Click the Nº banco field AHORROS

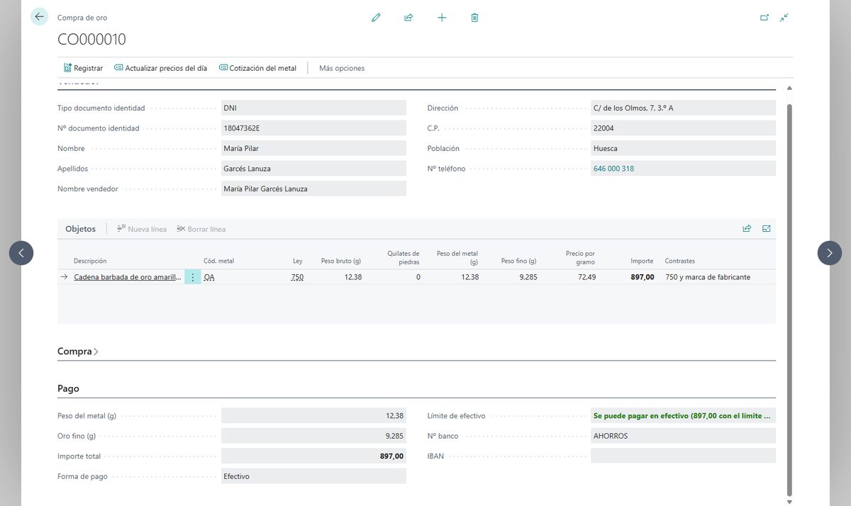click(x=683, y=436)
